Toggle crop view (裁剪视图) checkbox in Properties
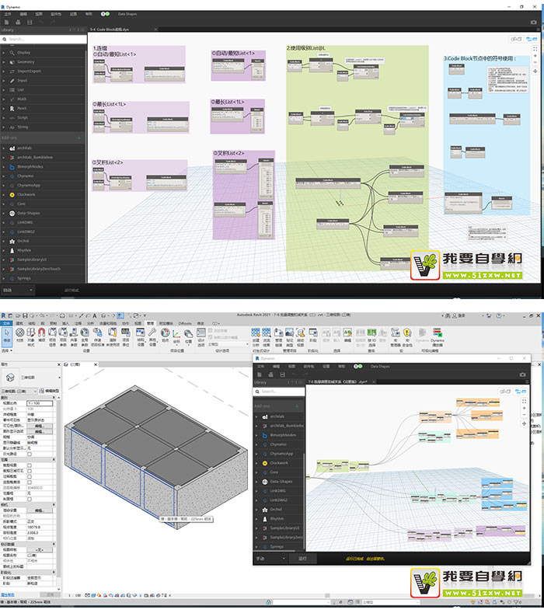Image resolution: width=544 pixels, height=613 pixels. (30, 465)
